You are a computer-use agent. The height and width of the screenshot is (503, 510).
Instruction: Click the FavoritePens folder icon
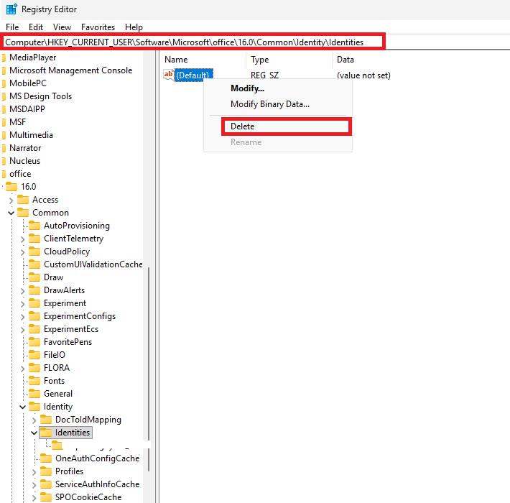pyautogui.click(x=34, y=341)
